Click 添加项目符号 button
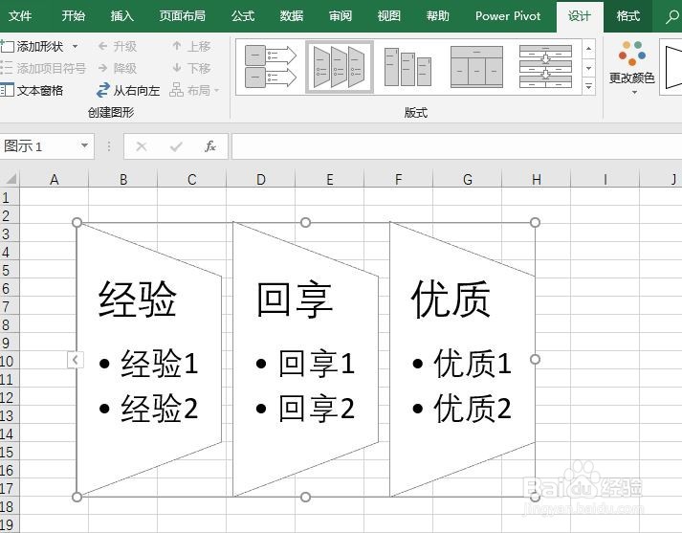The height and width of the screenshot is (533, 682). (43, 68)
